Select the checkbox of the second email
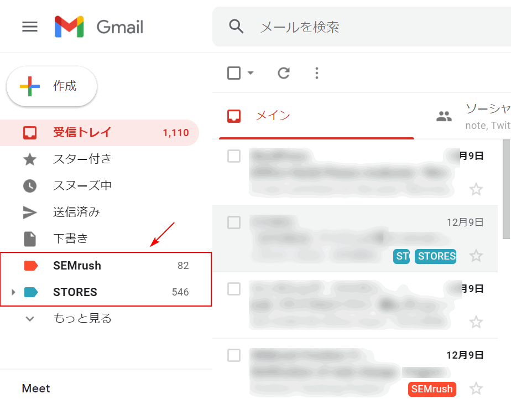Viewport: 511px width, 404px height. coord(234,222)
